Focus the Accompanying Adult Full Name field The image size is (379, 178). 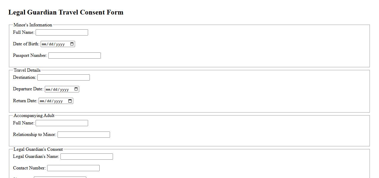62,123
